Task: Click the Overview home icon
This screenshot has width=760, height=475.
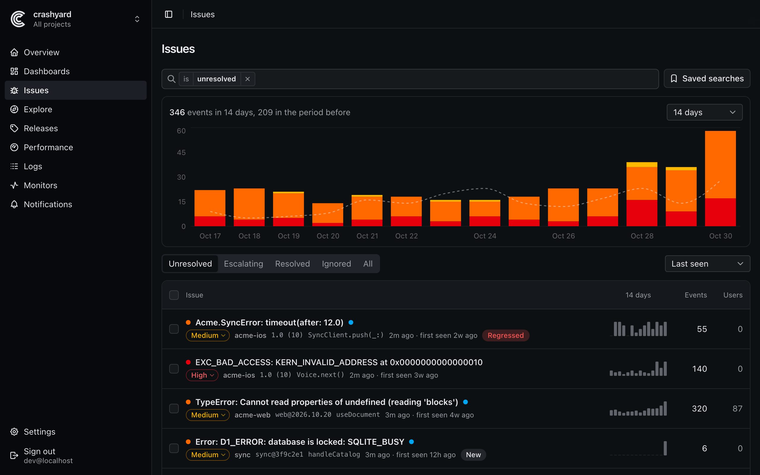Action: tap(14, 52)
